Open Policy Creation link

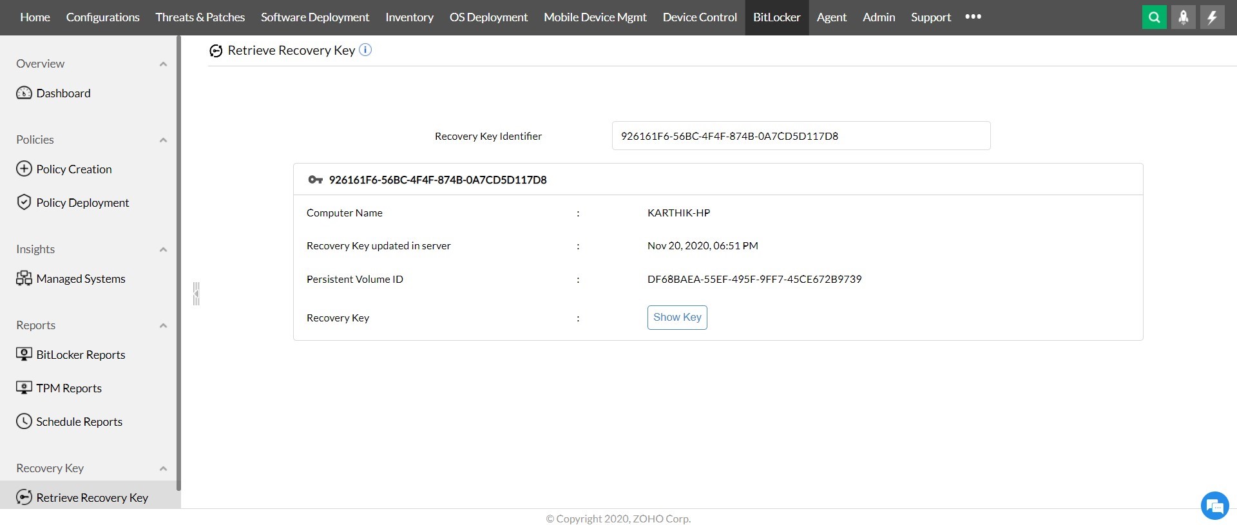tap(74, 169)
